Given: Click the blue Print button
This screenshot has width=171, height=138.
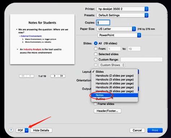Looking at the screenshot, I should 155,130.
